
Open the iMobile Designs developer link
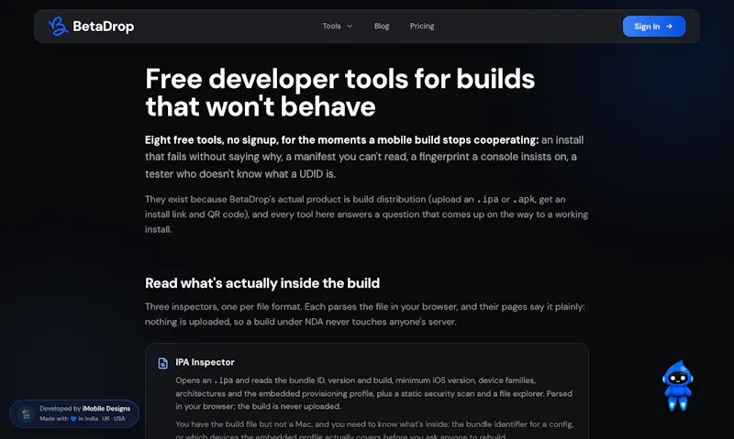point(106,409)
